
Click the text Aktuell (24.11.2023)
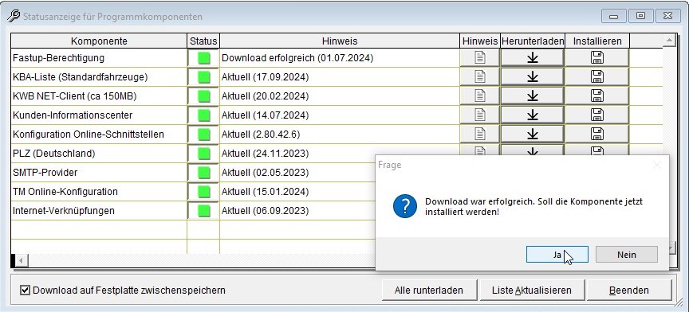[265, 154]
